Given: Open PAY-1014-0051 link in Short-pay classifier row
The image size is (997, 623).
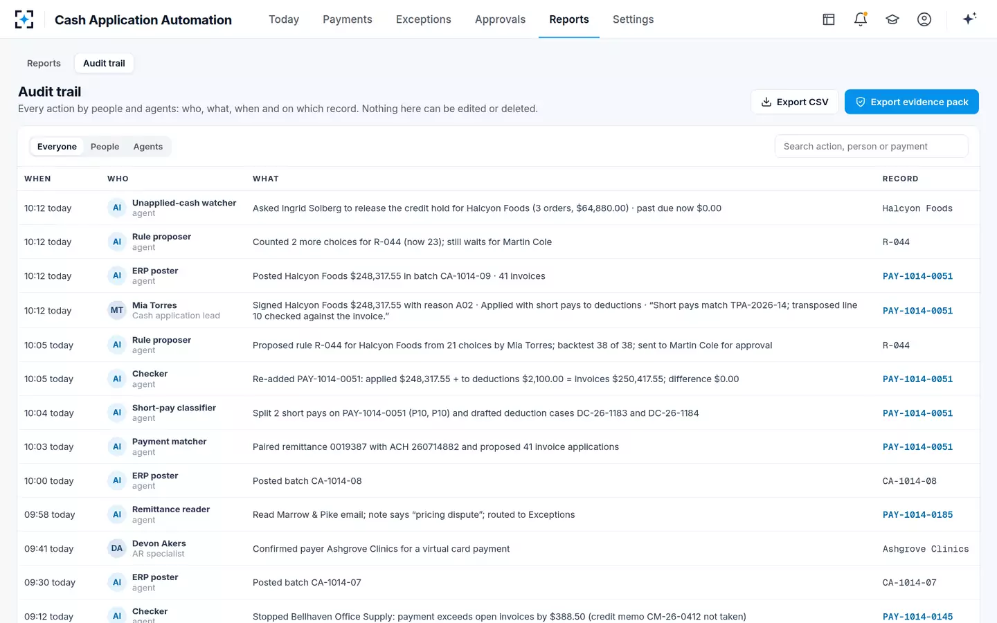Looking at the screenshot, I should point(917,413).
